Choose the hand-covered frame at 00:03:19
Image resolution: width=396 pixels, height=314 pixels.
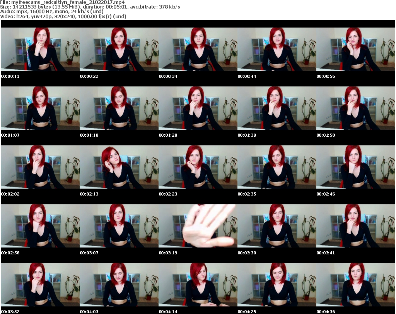[x=198, y=226]
